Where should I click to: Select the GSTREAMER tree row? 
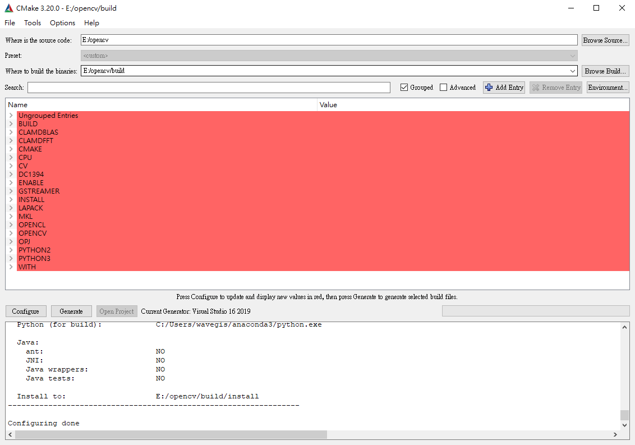pyautogui.click(x=323, y=191)
